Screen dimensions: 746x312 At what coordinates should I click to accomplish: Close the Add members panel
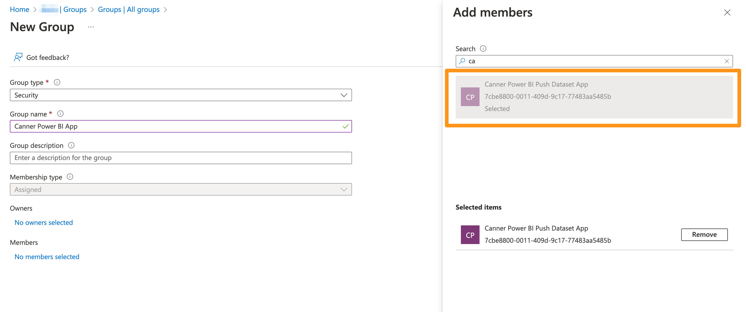(x=728, y=13)
